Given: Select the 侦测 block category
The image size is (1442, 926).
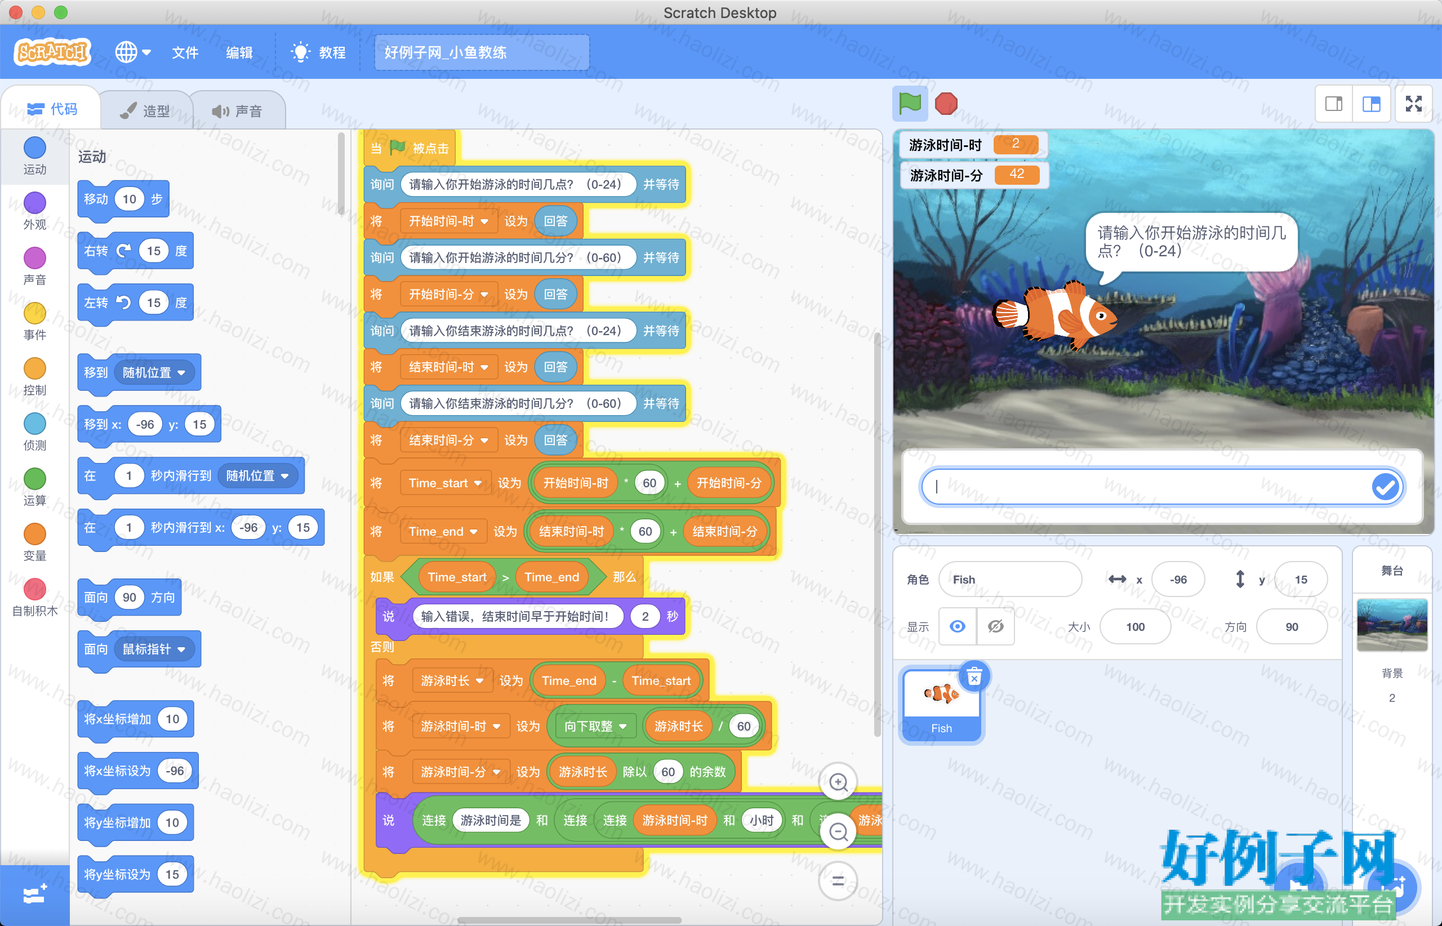Looking at the screenshot, I should 35,433.
